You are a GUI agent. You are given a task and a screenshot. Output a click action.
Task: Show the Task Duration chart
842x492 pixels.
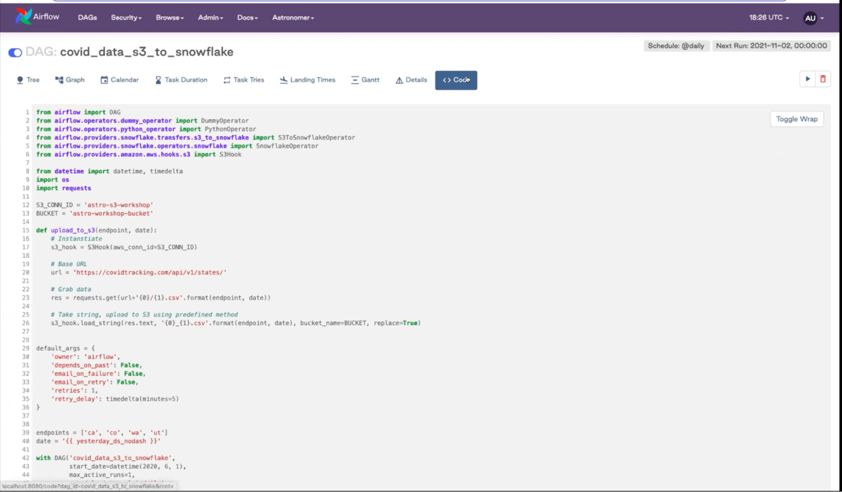point(181,80)
